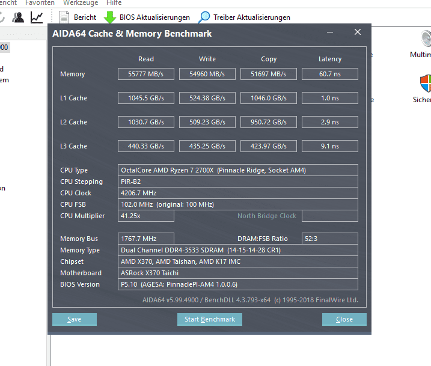Open the Bericht menu item
The image size is (431, 366).
pyautogui.click(x=8, y=3)
